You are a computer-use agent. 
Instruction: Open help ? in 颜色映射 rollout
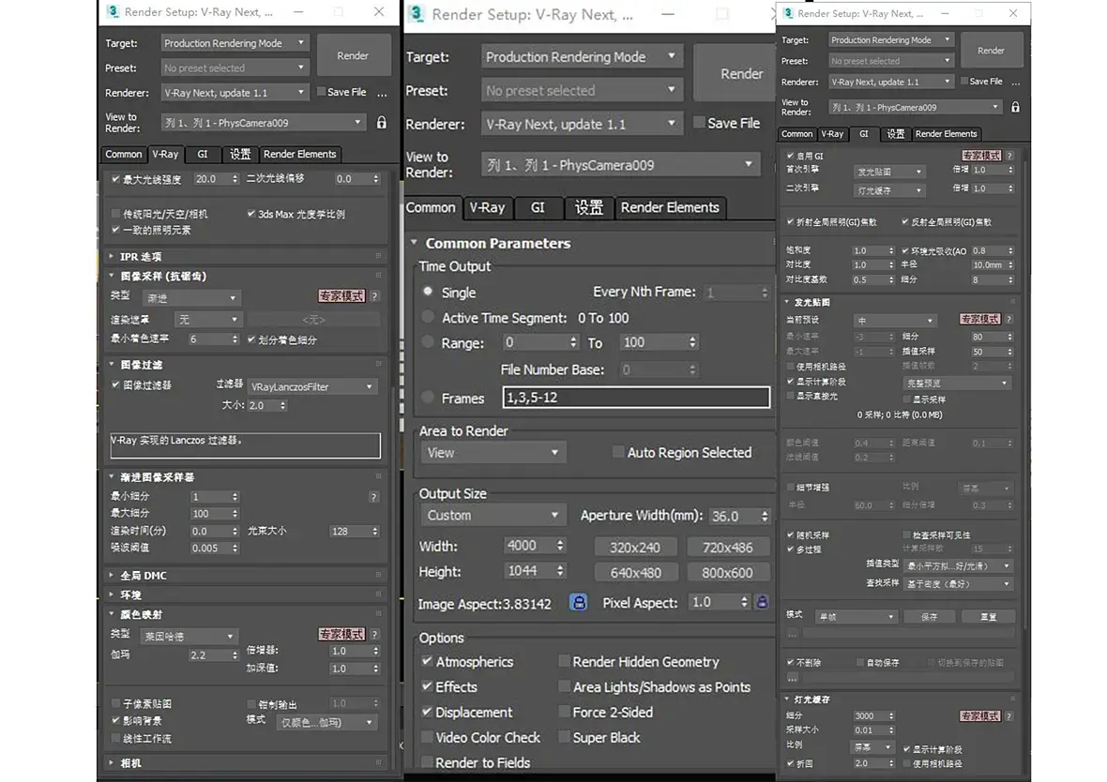click(375, 635)
